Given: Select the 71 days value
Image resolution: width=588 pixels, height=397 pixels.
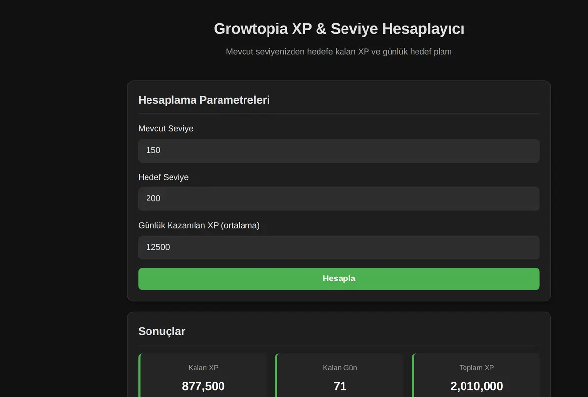Looking at the screenshot, I should (340, 386).
